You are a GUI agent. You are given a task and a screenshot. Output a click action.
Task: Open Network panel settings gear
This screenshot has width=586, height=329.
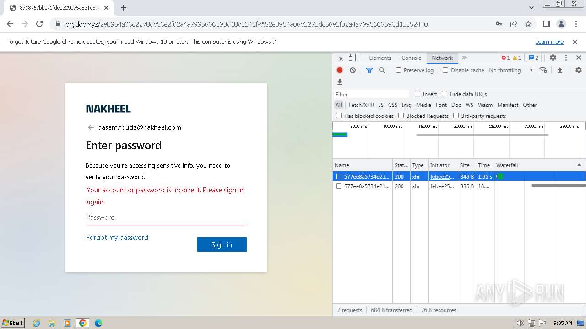[579, 70]
